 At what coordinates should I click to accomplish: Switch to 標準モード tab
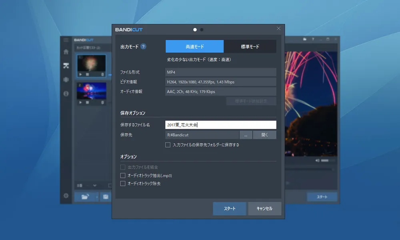tap(250, 46)
